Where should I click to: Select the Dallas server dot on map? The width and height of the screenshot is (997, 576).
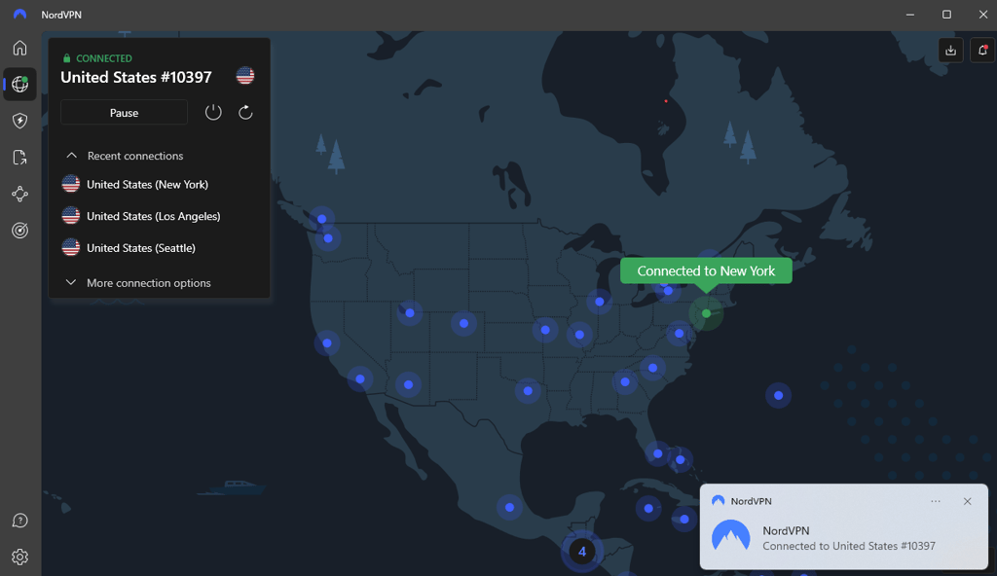point(528,391)
